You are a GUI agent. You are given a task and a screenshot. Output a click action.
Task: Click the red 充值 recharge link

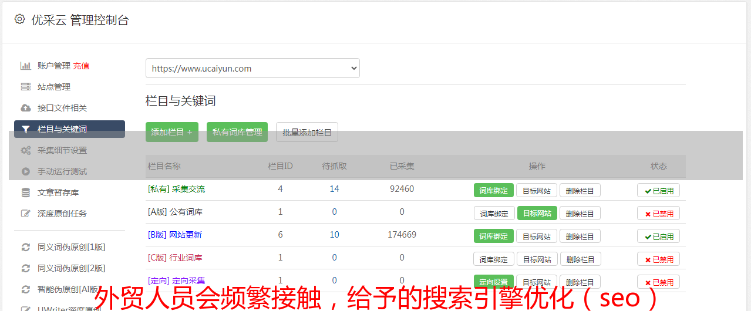pyautogui.click(x=82, y=66)
